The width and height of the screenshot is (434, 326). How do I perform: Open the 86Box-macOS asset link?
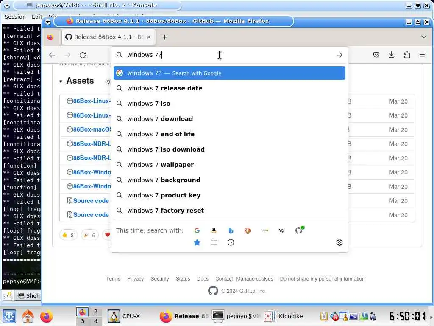(x=92, y=129)
